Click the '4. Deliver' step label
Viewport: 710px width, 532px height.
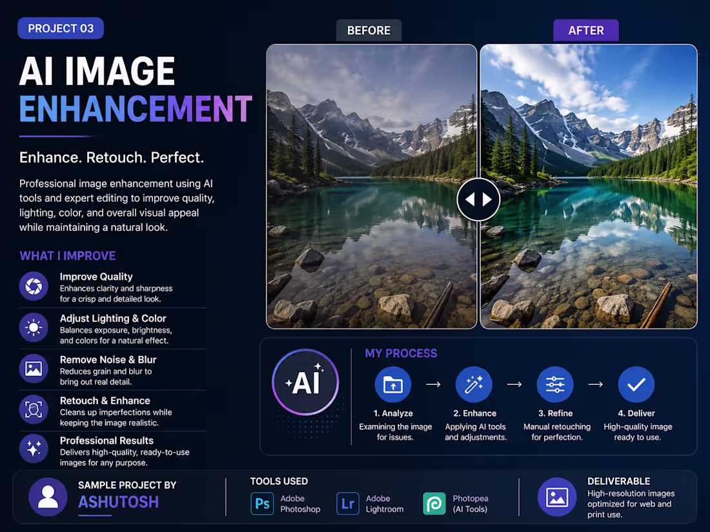tap(636, 413)
